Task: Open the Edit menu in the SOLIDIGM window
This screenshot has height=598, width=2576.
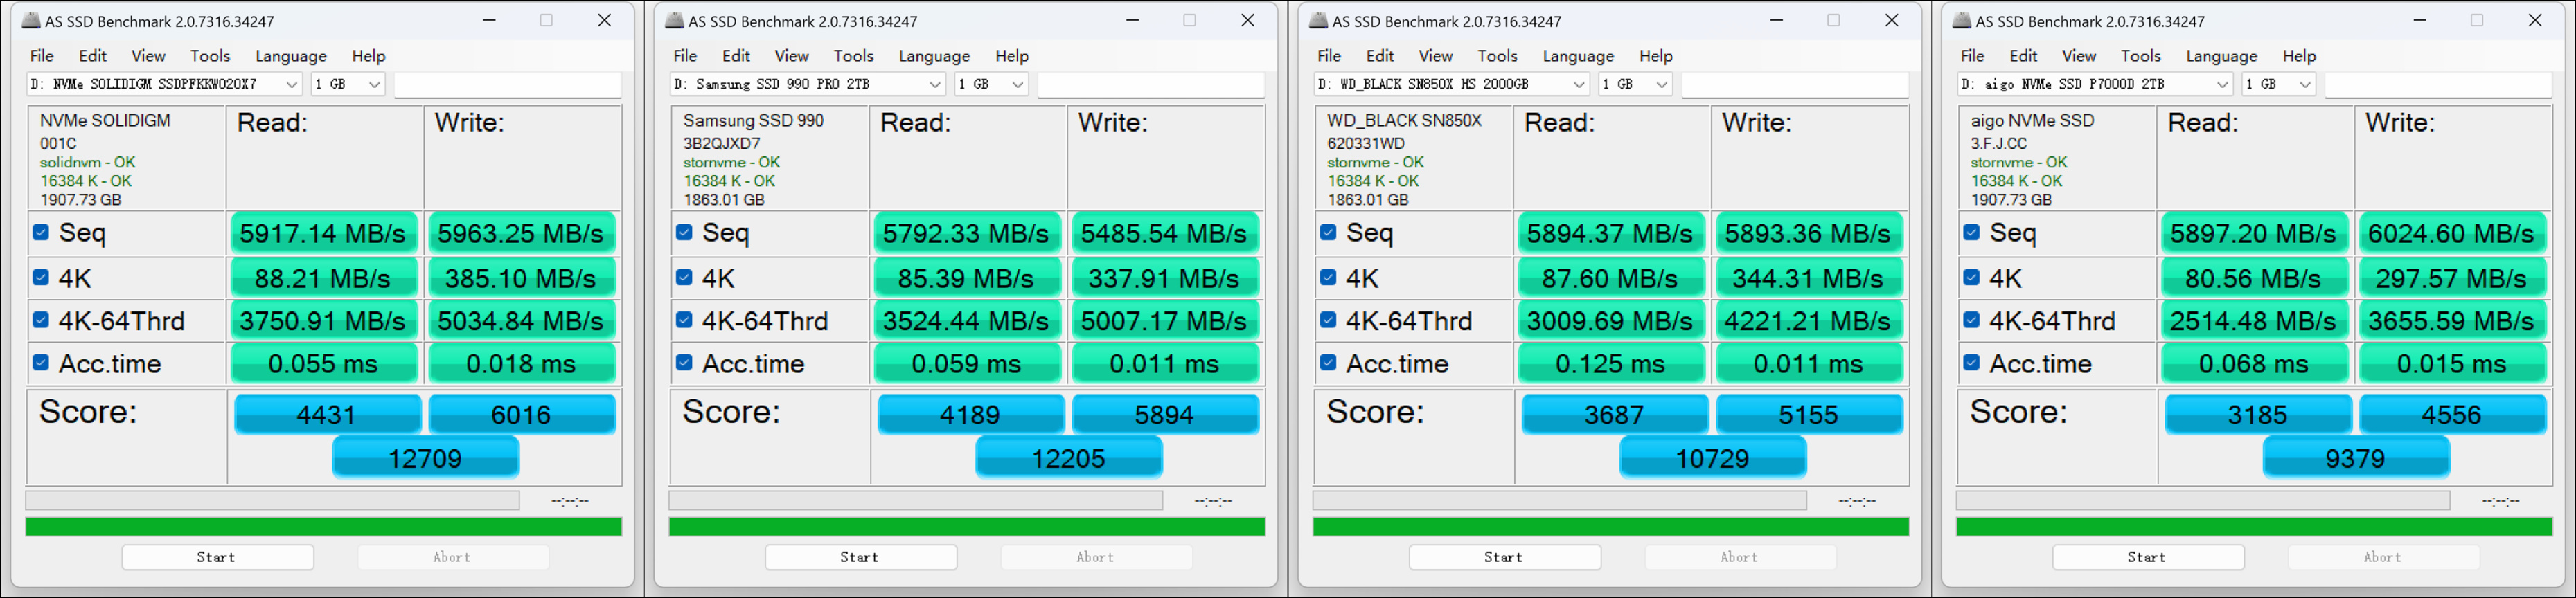Action: (x=93, y=56)
